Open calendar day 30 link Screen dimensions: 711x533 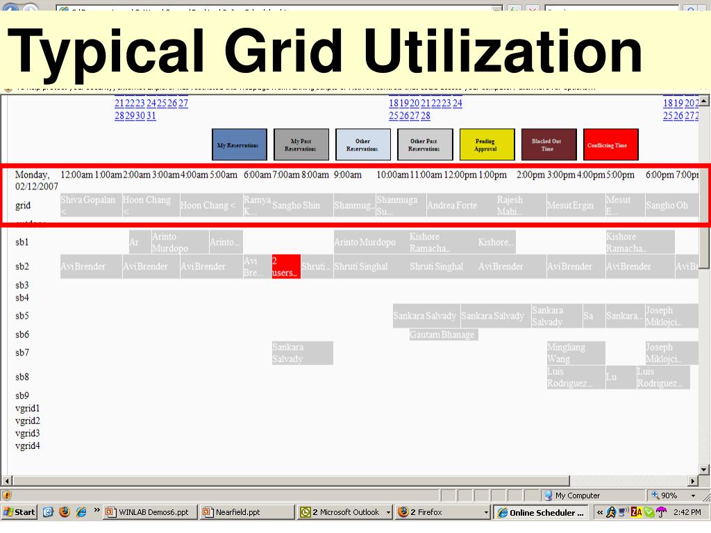(140, 116)
